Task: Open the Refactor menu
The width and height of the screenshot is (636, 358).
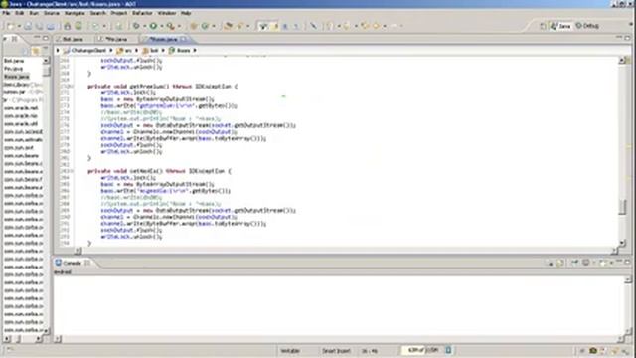Action: pos(142,13)
